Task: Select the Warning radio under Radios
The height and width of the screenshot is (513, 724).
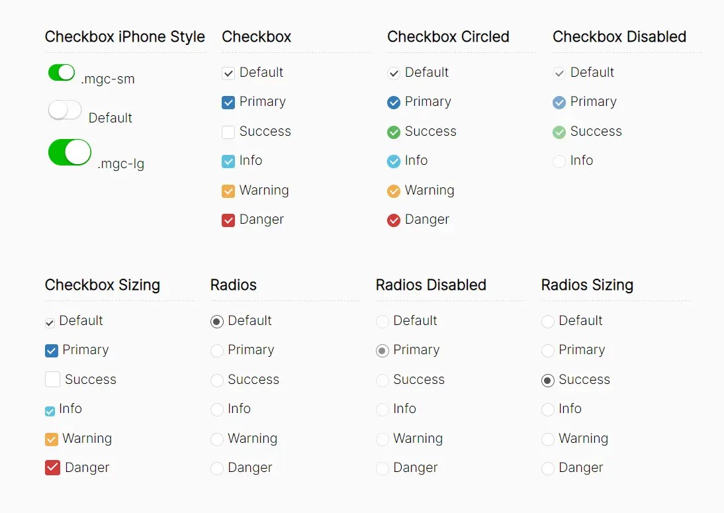Action: [x=216, y=439]
